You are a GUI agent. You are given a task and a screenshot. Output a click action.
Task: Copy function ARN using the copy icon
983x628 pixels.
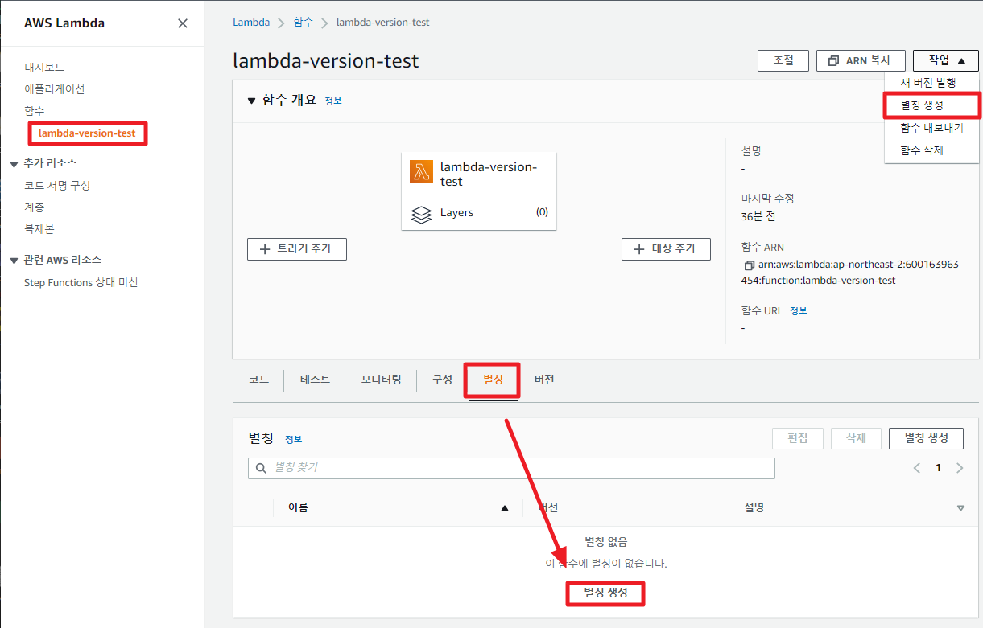749,265
